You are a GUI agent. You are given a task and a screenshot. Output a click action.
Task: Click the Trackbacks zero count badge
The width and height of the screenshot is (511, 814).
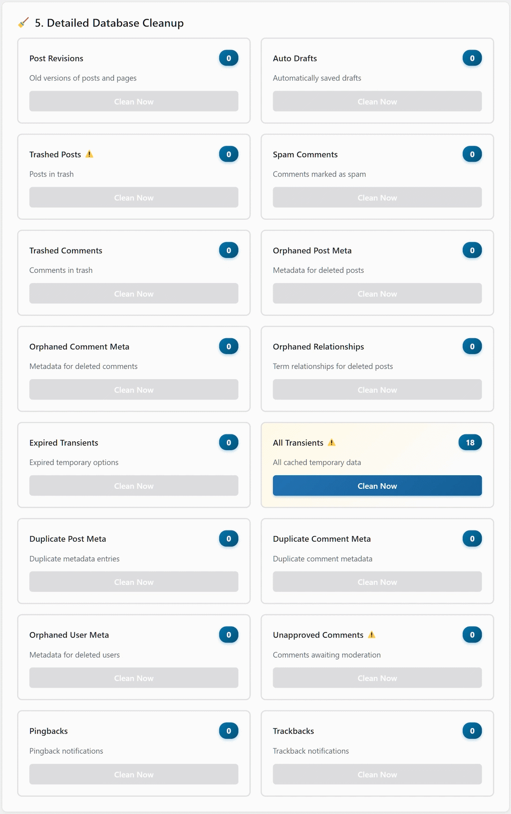pos(472,731)
